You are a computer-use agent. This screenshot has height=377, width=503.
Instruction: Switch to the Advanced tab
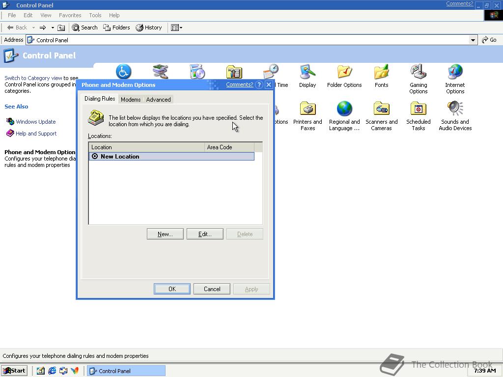[x=159, y=99]
